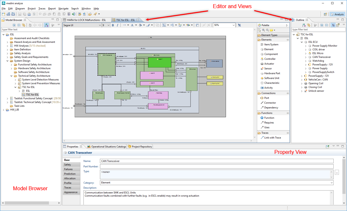Screen dimensions: 347x211
Task: Click the palette zoom in magnifier
Action: click(263, 30)
